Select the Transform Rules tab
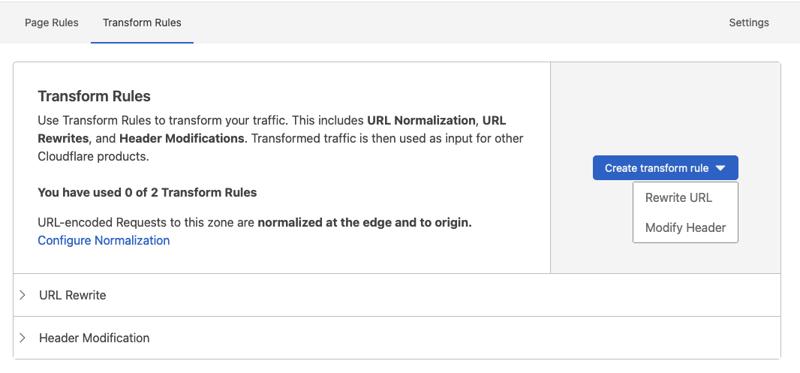Screen dimensions: 800x373 point(142,23)
